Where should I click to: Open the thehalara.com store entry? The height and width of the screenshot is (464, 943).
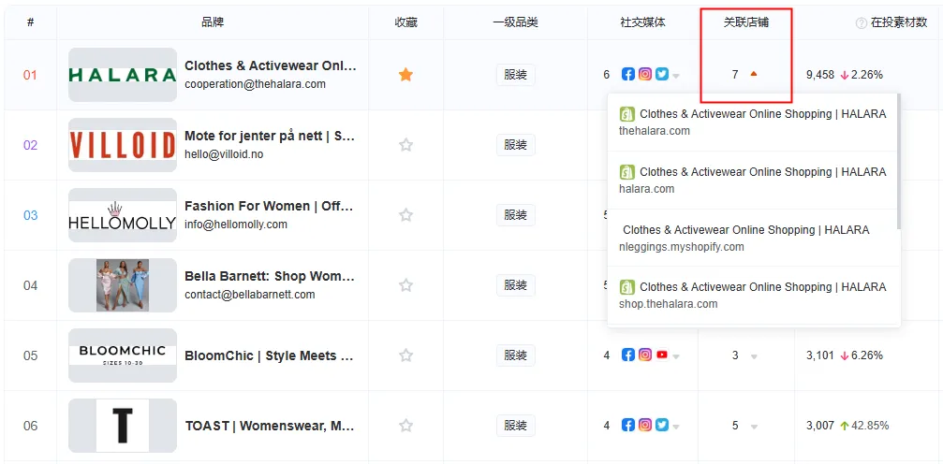[x=752, y=122]
